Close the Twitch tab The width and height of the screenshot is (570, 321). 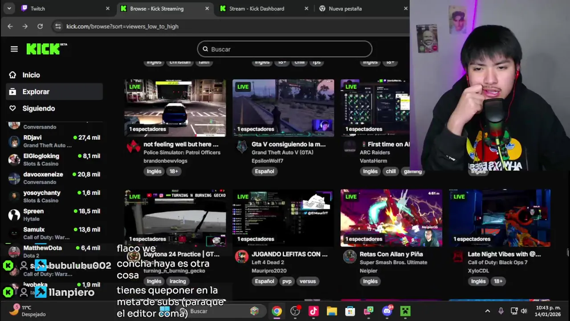pyautogui.click(x=107, y=8)
